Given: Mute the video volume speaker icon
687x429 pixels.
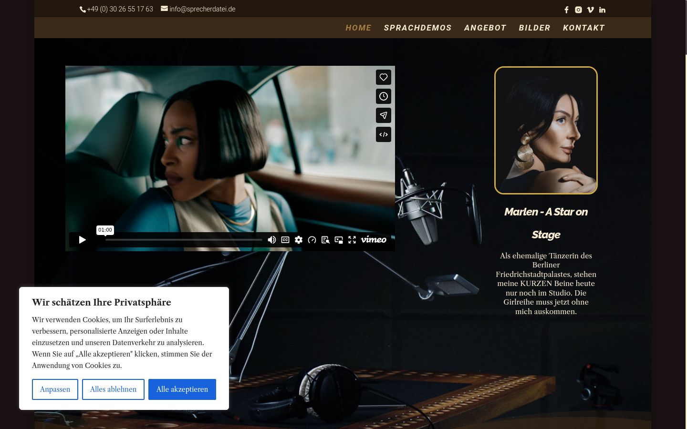Looking at the screenshot, I should point(272,240).
